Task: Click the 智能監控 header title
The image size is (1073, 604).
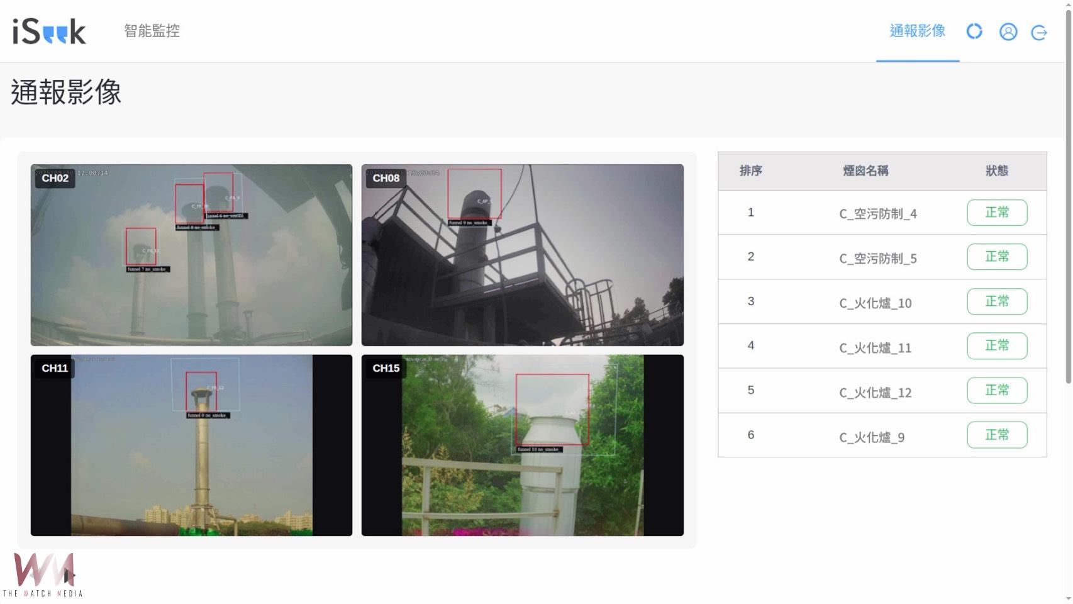Action: click(152, 31)
